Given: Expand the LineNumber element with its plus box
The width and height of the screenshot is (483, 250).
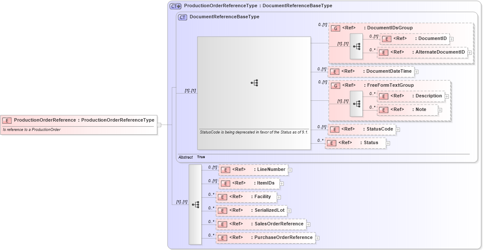Looking at the screenshot, I should (x=290, y=169).
